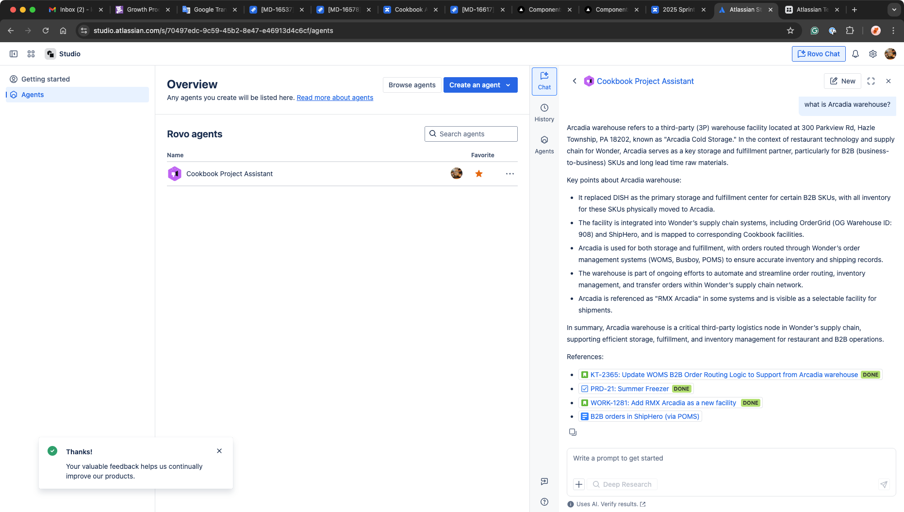Switch to the Google Translate tab
The height and width of the screenshot is (512, 904).
[x=210, y=10]
